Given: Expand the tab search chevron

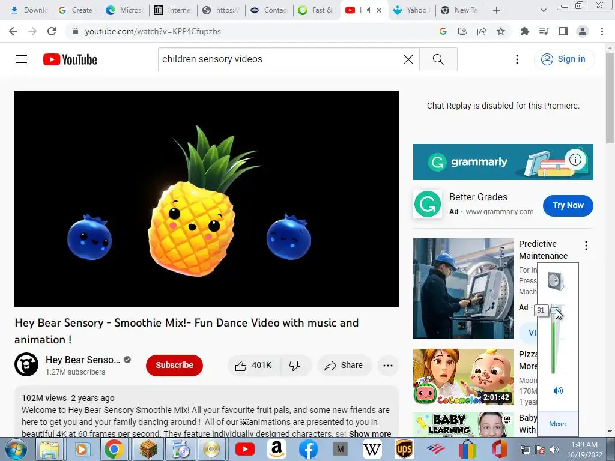Looking at the screenshot, I should (x=543, y=10).
